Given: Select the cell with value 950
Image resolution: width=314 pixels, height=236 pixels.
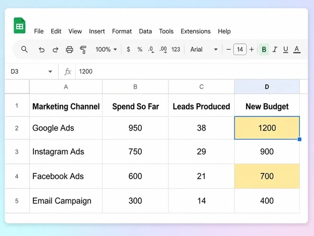Looking at the screenshot, I should click(136, 128).
